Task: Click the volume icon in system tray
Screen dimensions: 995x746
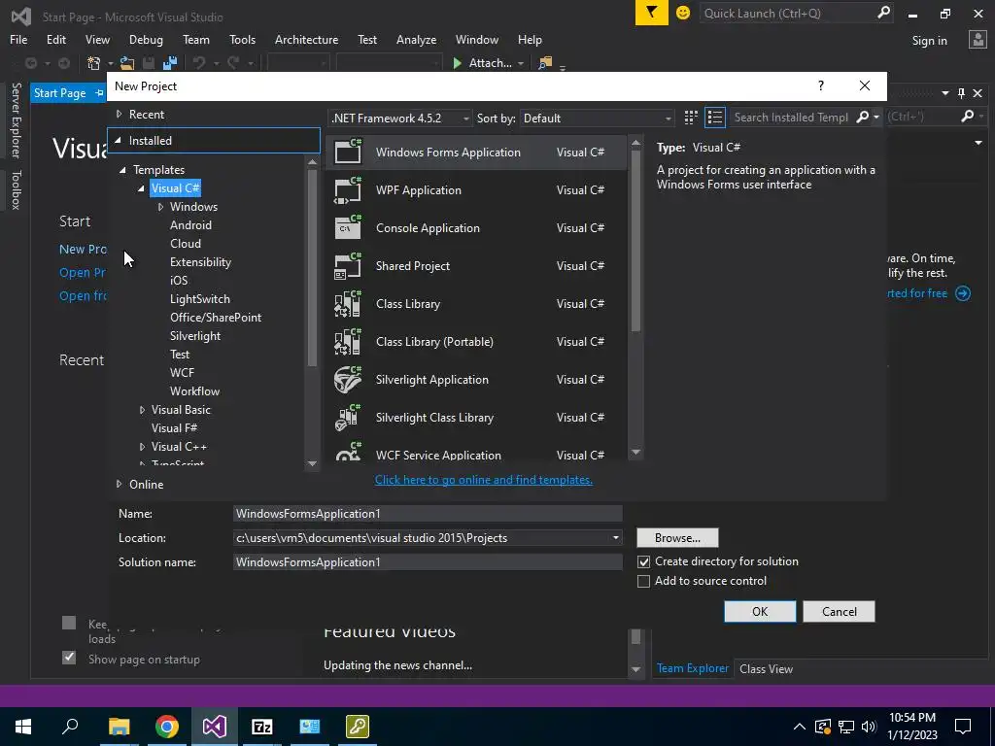Action: pos(869,727)
